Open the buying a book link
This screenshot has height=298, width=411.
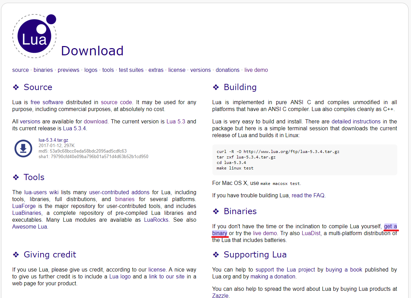pyautogui.click(x=344, y=270)
